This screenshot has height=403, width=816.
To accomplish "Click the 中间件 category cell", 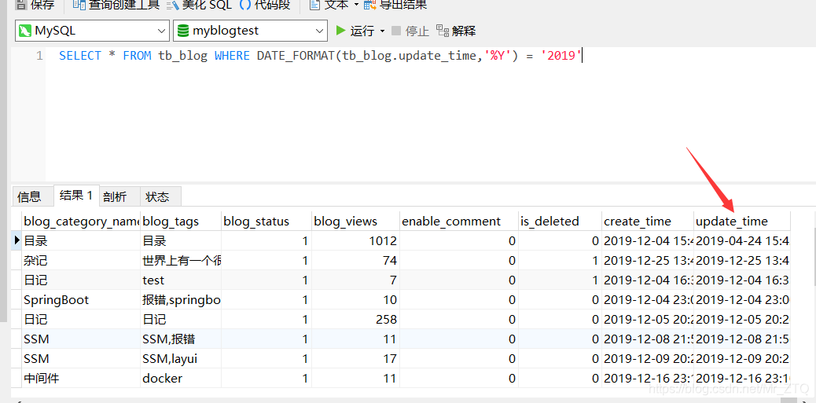I will tap(81, 379).
